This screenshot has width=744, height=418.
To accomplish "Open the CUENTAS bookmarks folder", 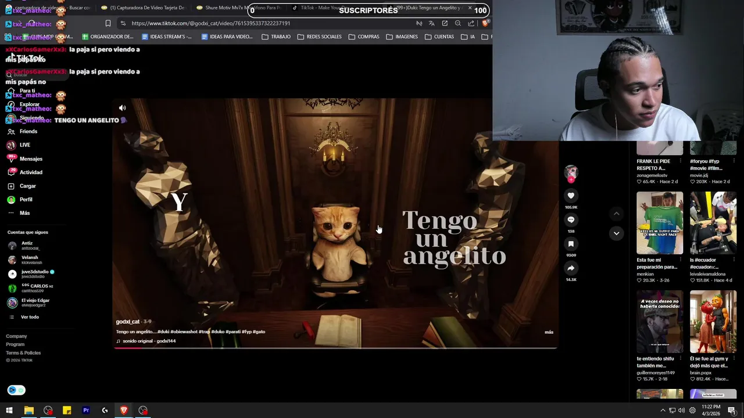I will point(439,37).
